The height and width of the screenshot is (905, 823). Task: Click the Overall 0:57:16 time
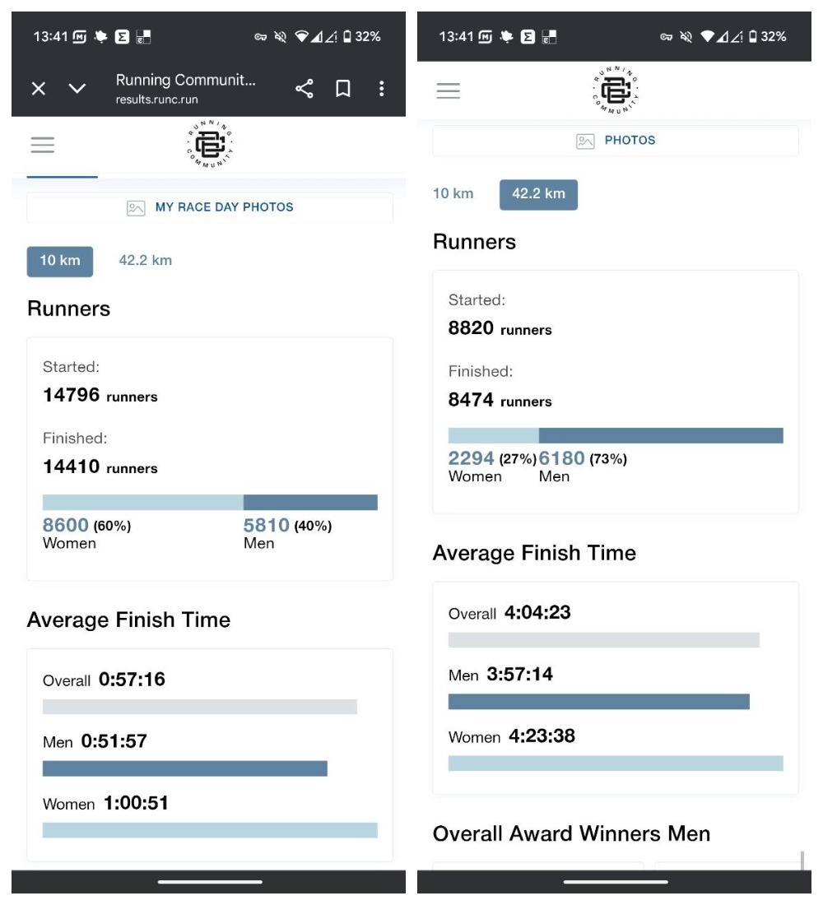tap(132, 680)
